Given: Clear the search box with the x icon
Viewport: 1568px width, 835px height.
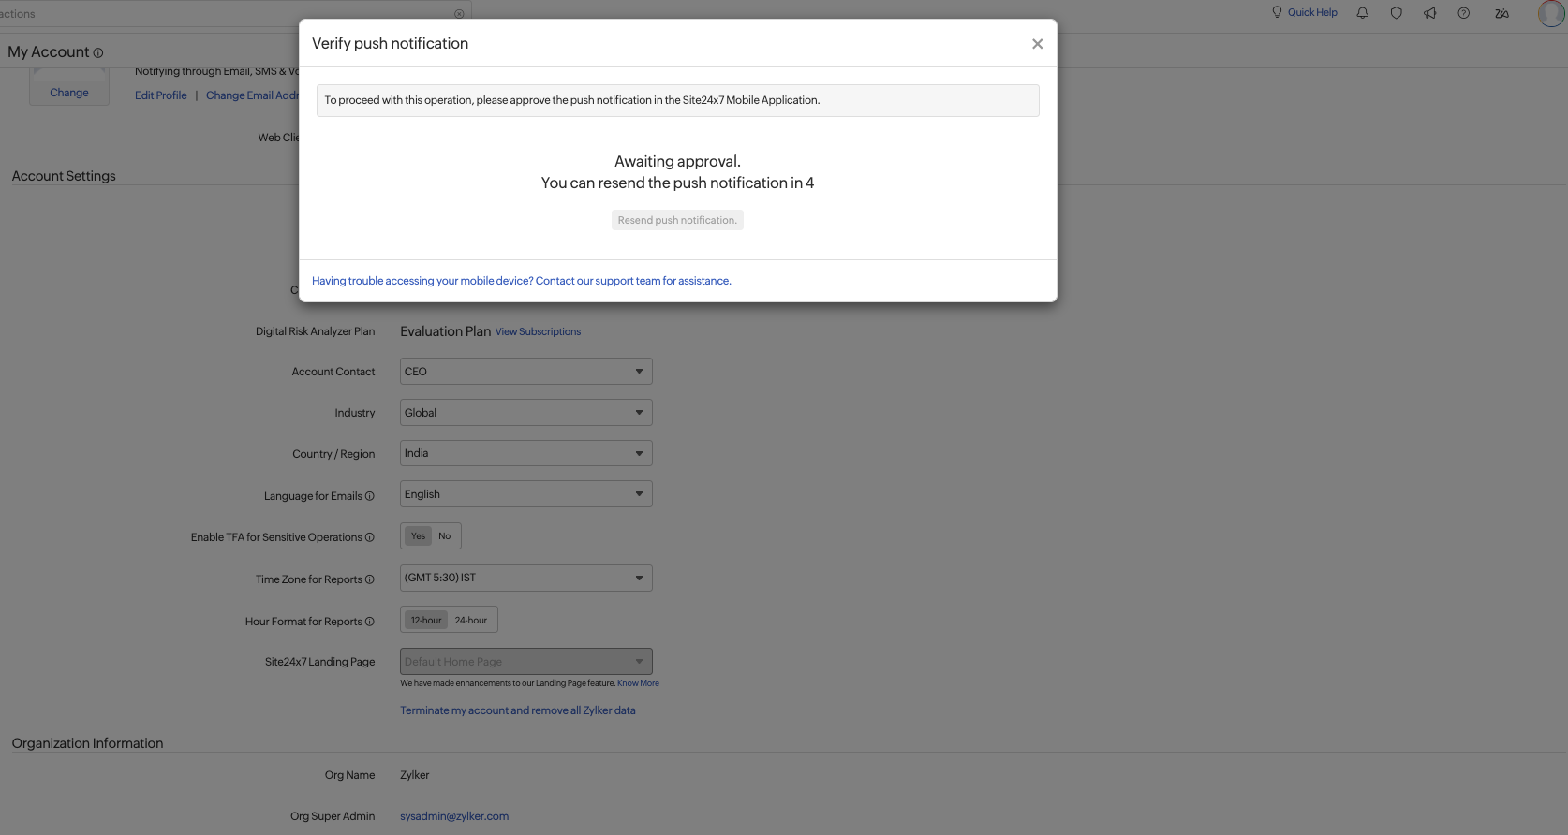Looking at the screenshot, I should tap(459, 14).
